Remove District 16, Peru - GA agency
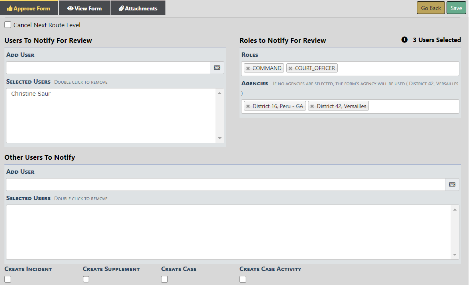This screenshot has width=469, height=285. pos(248,106)
